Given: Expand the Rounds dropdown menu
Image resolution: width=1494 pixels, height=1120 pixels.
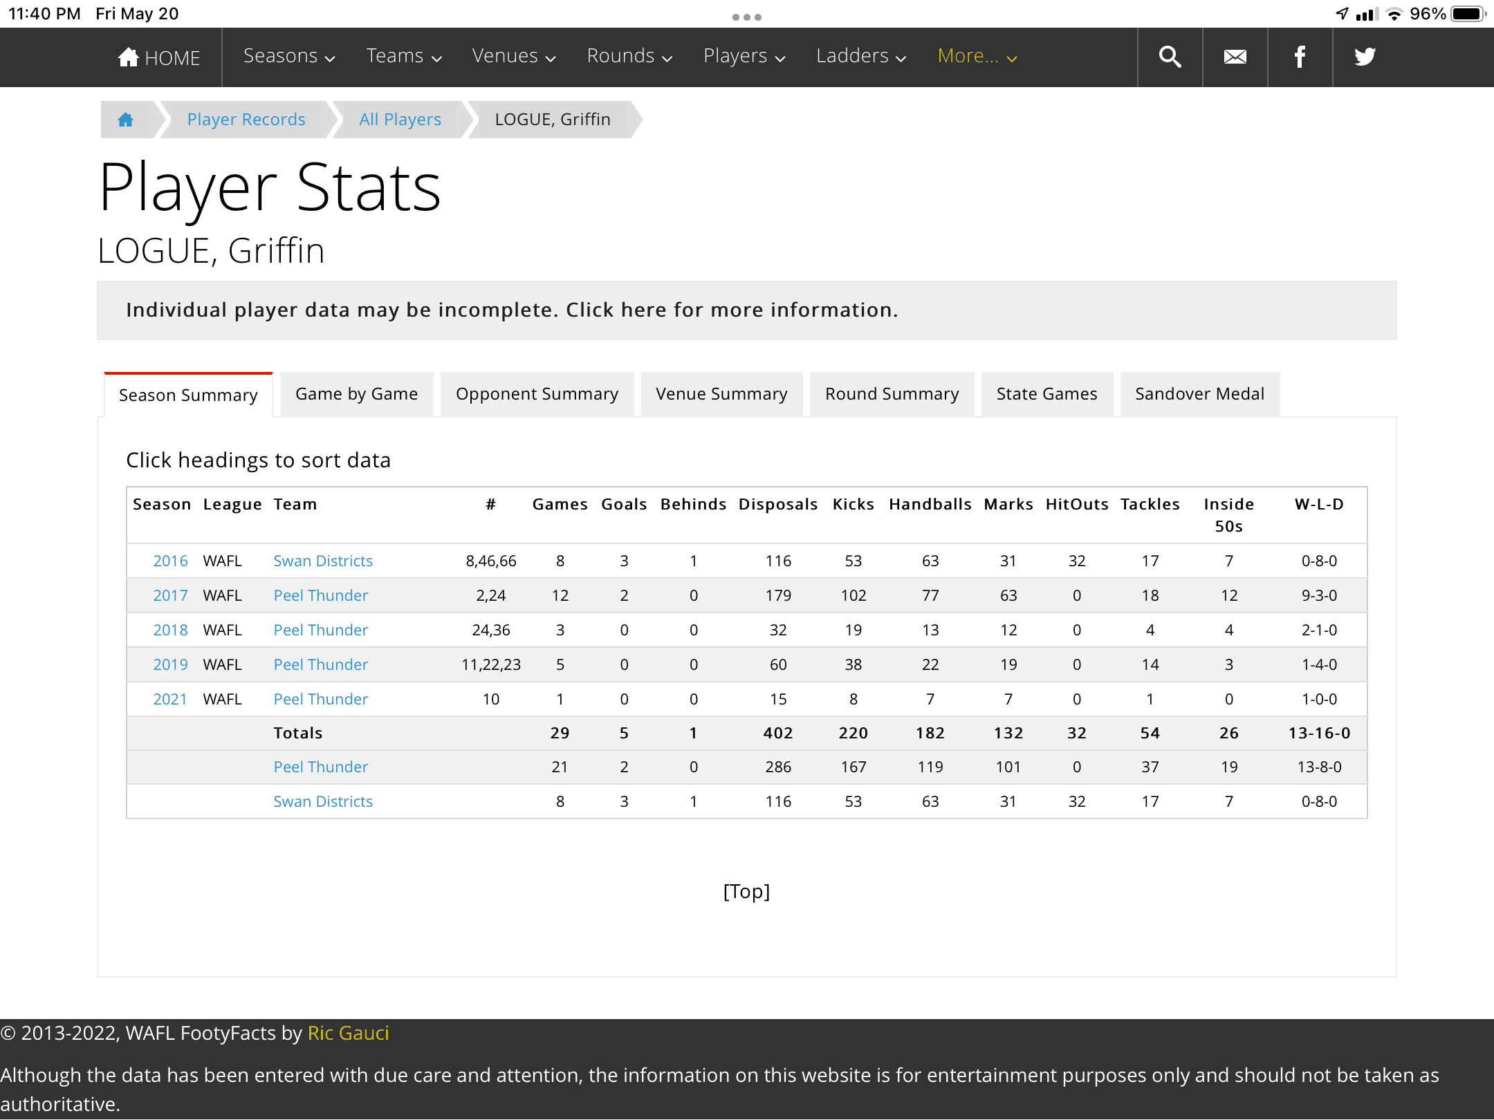Looking at the screenshot, I should tap(629, 57).
